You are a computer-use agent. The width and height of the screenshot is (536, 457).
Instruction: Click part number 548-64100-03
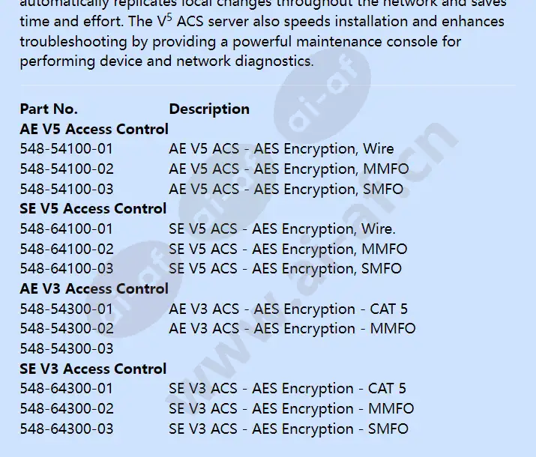pyautogui.click(x=67, y=268)
